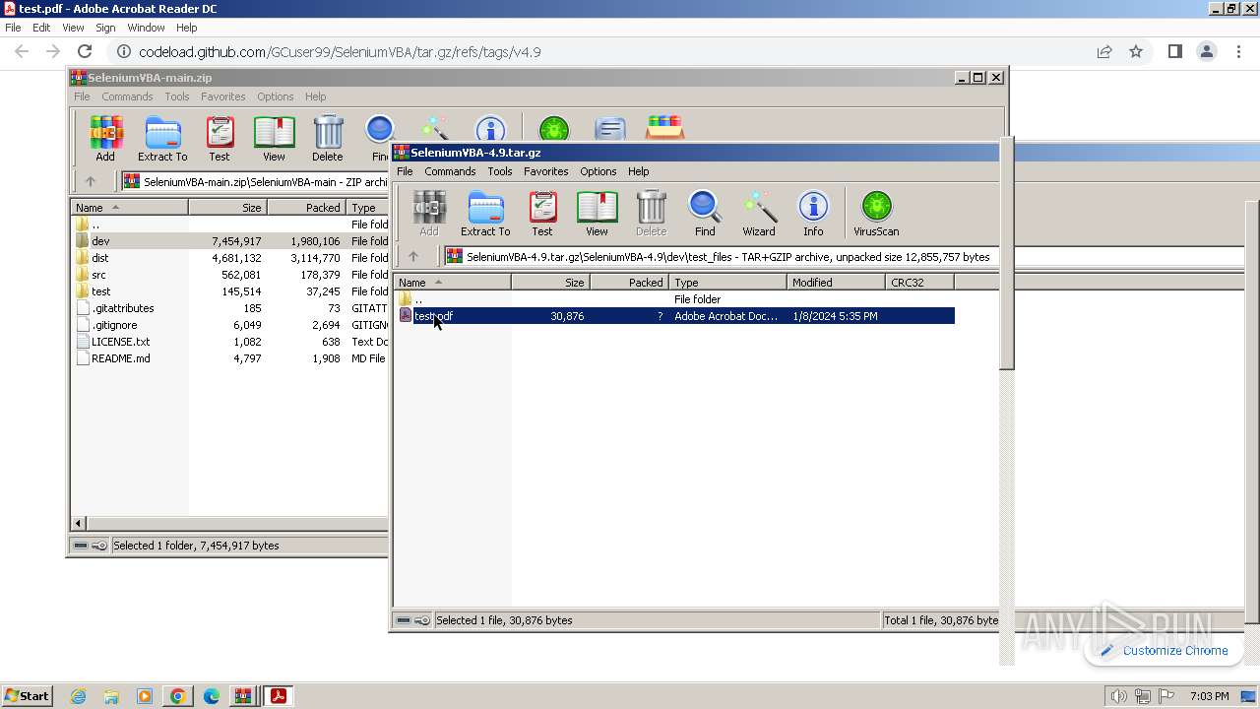Open Chrome profile avatar
Image resolution: width=1260 pixels, height=709 pixels.
click(x=1206, y=52)
